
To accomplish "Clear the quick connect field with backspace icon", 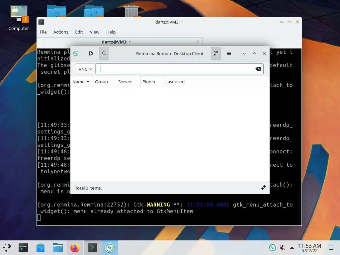I will tap(258, 69).
